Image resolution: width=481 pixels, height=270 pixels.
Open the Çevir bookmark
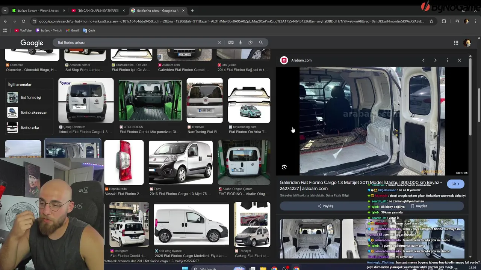point(89,30)
